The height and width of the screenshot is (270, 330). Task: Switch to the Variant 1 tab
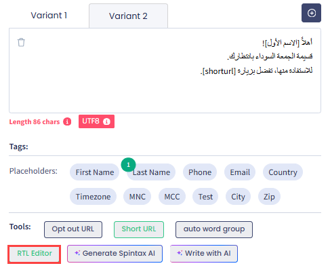(49, 16)
